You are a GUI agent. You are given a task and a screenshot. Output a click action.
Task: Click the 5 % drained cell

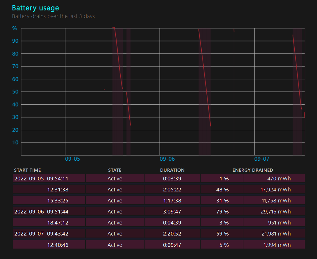(222, 245)
